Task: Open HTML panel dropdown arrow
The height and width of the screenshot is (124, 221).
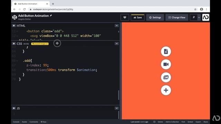Action: pos(117,25)
